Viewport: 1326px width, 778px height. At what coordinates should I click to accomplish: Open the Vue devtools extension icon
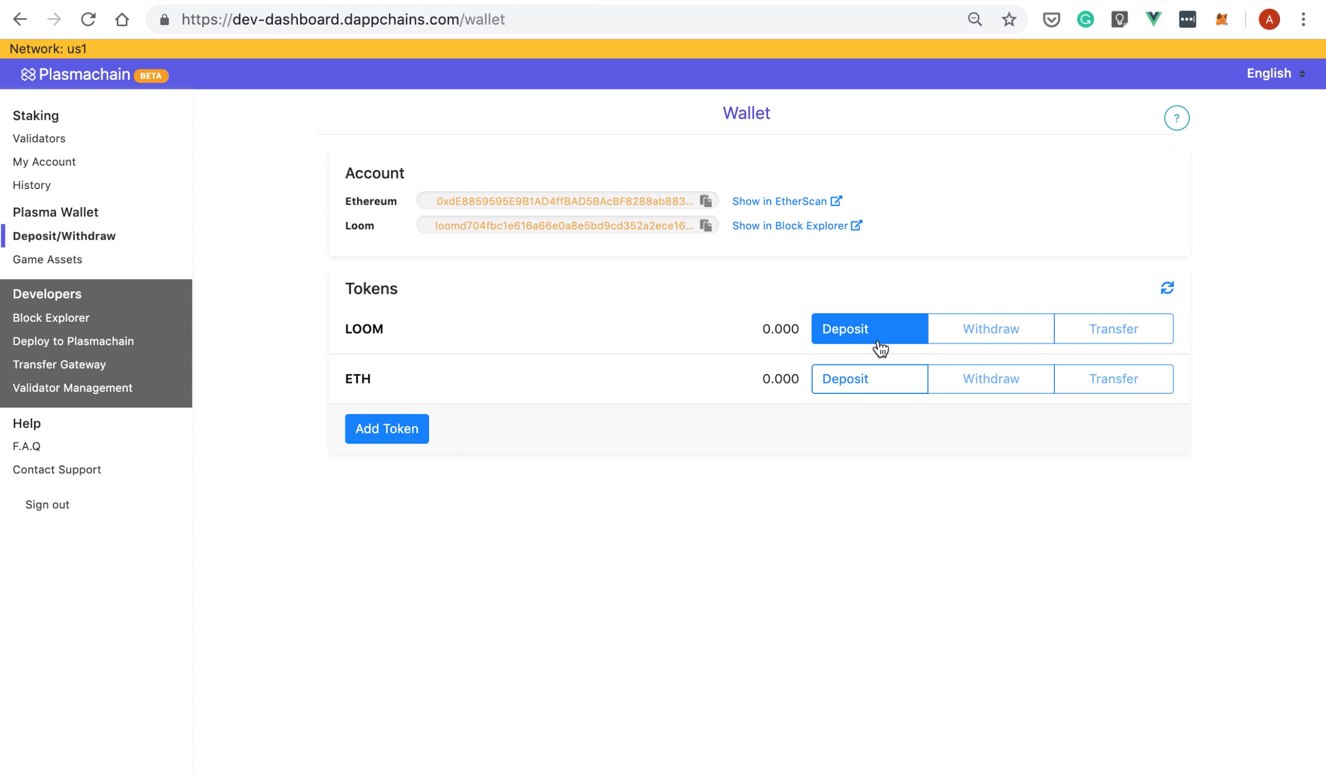click(1153, 20)
